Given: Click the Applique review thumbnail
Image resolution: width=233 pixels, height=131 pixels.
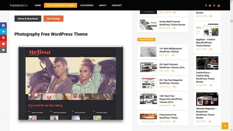Looking at the screenshot, I should 207,30.
